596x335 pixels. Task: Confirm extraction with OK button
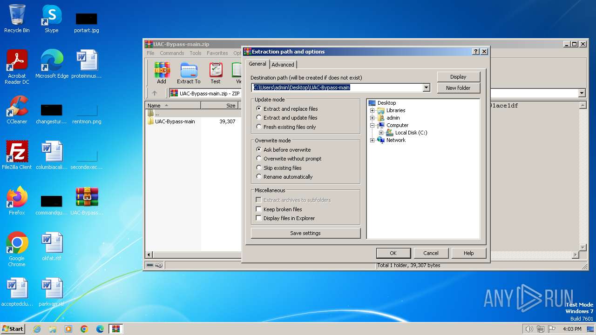pyautogui.click(x=393, y=253)
